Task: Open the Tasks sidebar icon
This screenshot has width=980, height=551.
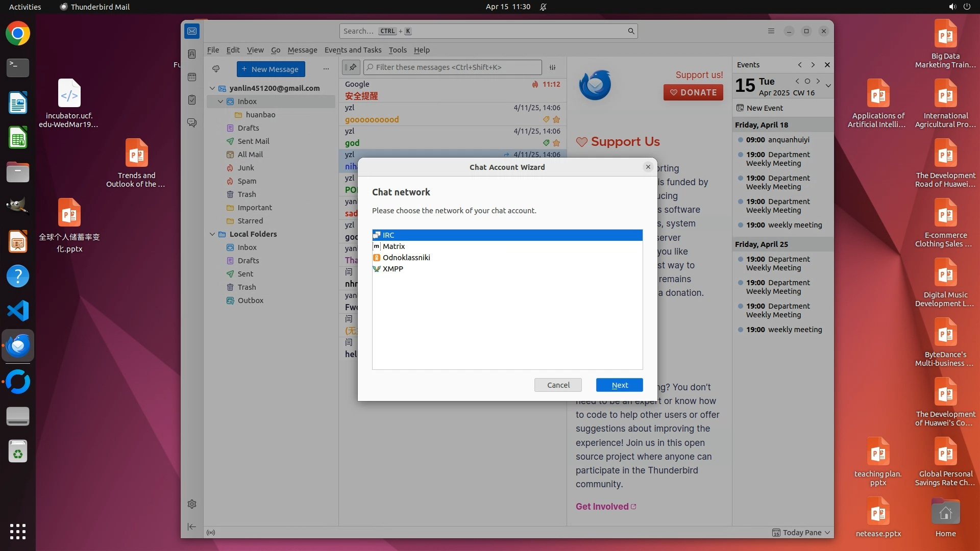Action: (x=192, y=100)
